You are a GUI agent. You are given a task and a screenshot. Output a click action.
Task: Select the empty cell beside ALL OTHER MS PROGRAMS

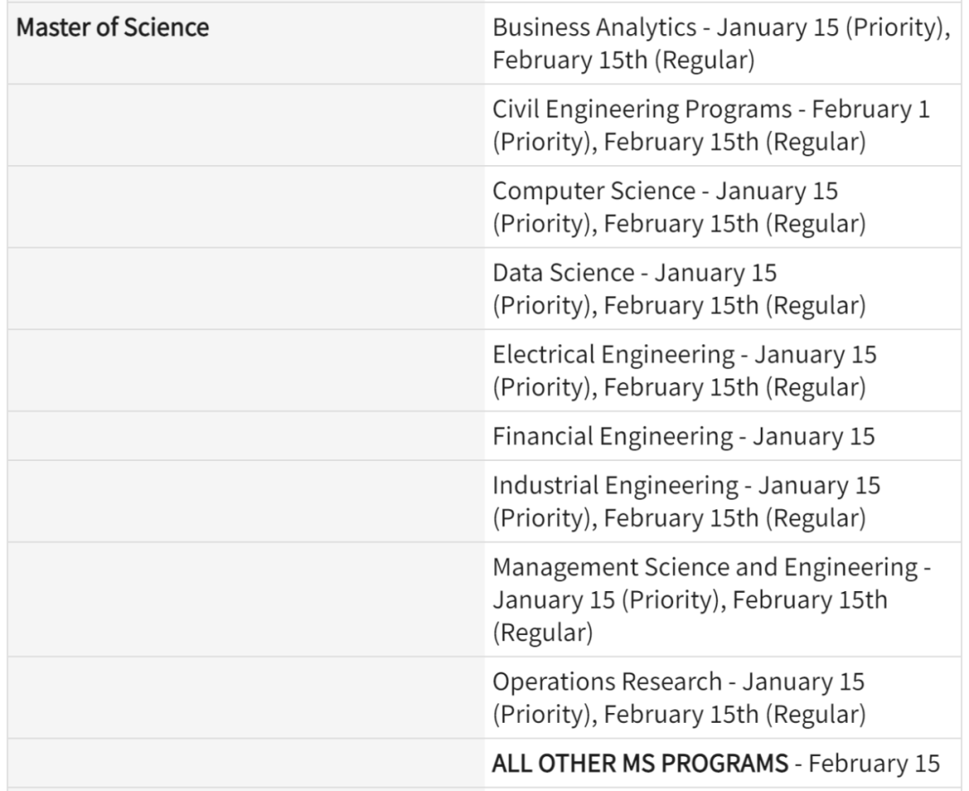pyautogui.click(x=246, y=764)
